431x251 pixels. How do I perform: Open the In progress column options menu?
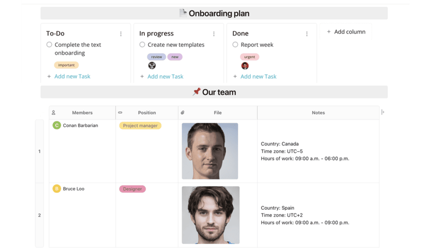pyautogui.click(x=214, y=34)
